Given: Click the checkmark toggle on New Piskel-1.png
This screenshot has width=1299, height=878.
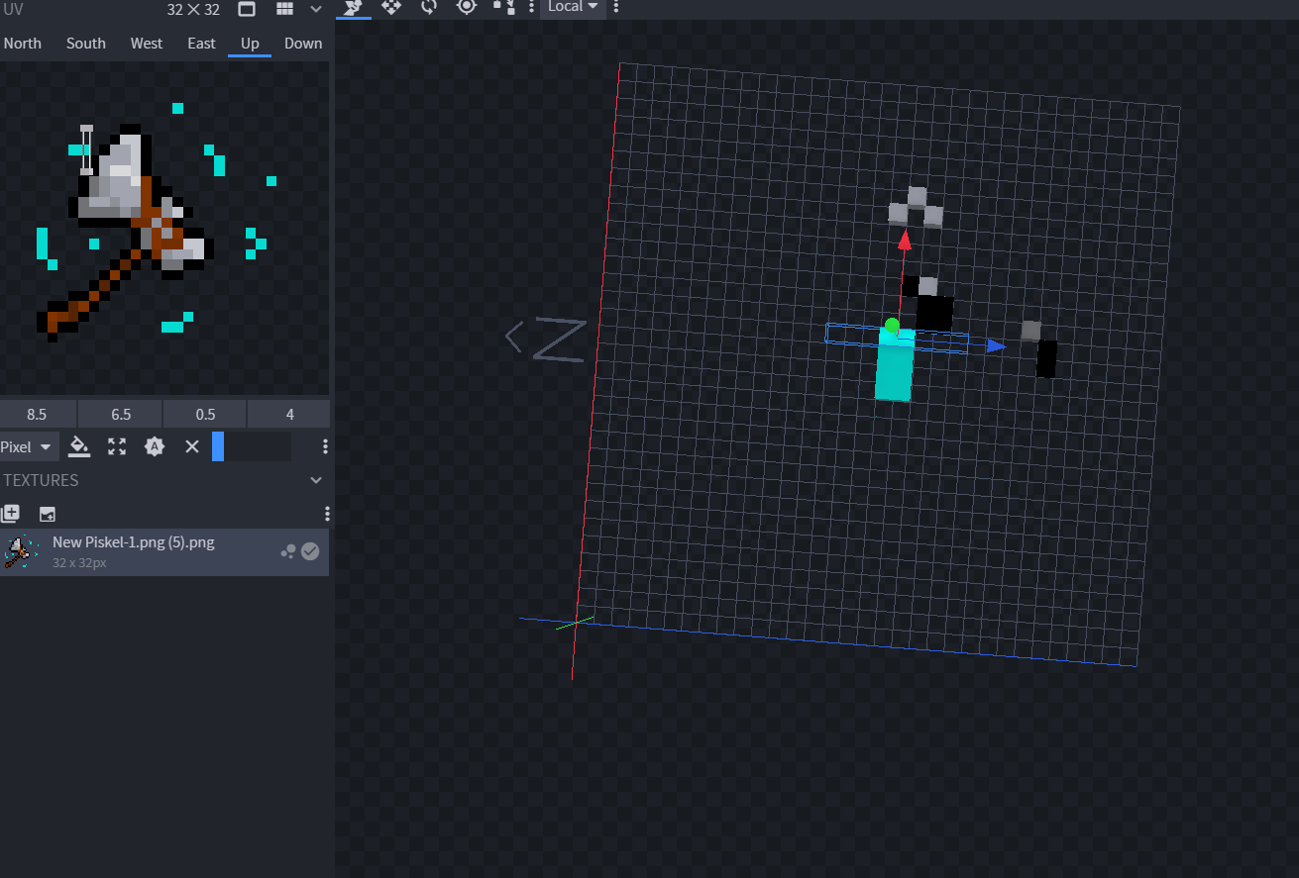Looking at the screenshot, I should [x=309, y=551].
